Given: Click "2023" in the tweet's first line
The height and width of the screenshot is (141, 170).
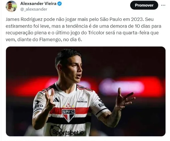Looking at the screenshot, I should (x=137, y=19).
